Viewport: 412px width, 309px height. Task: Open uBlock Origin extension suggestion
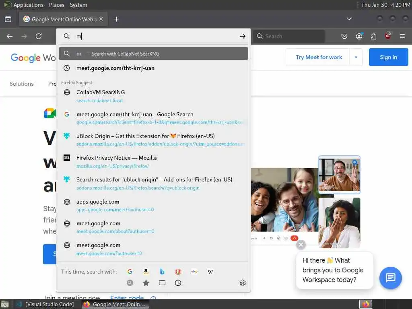click(153, 140)
